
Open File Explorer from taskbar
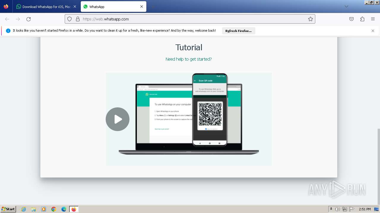pyautogui.click(x=34, y=209)
